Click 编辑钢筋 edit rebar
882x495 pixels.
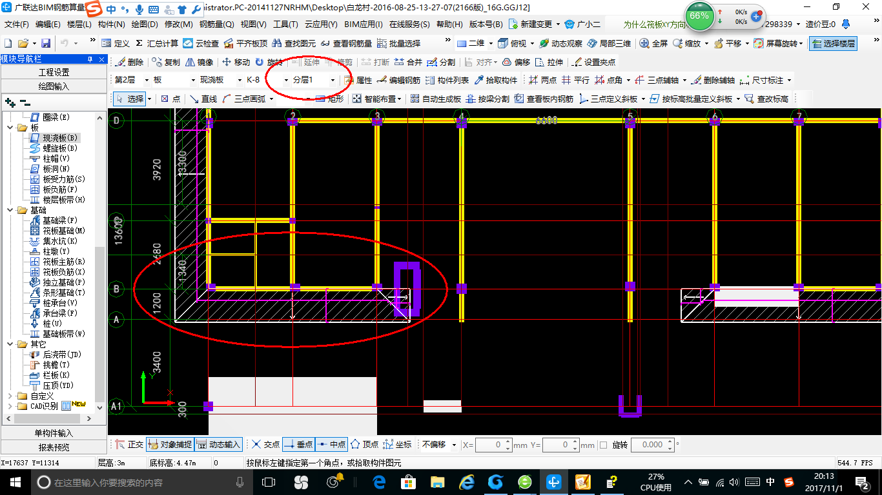coord(398,81)
